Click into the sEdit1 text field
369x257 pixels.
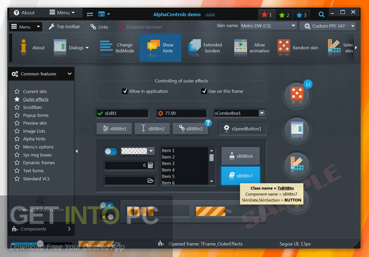click(122, 113)
